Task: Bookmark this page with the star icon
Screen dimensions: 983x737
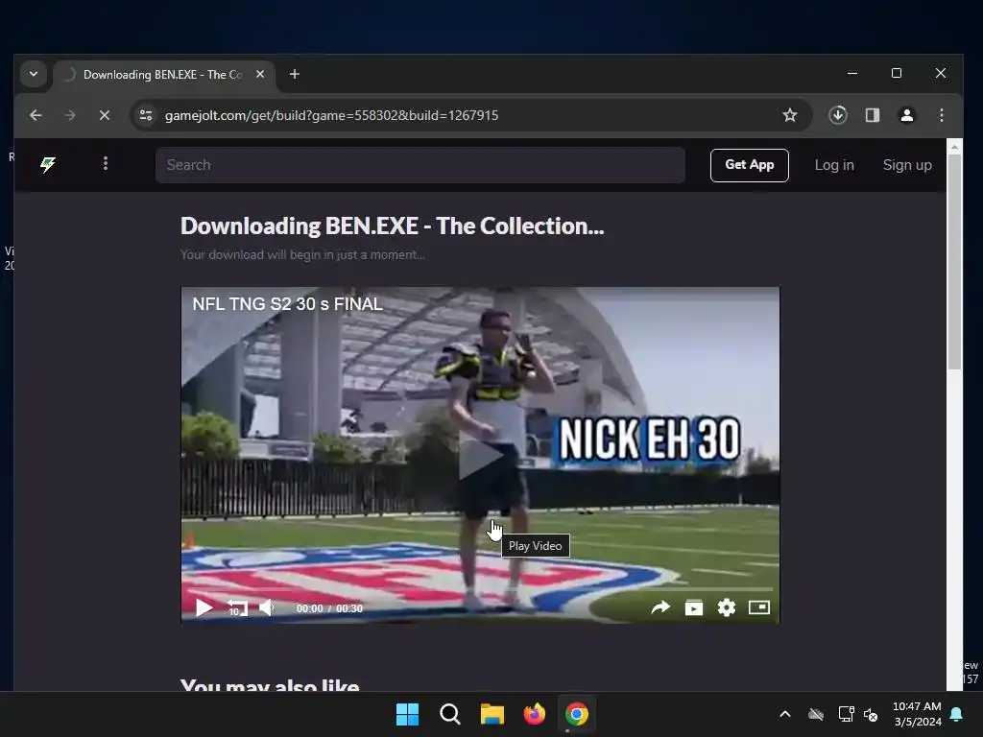Action: (x=790, y=115)
